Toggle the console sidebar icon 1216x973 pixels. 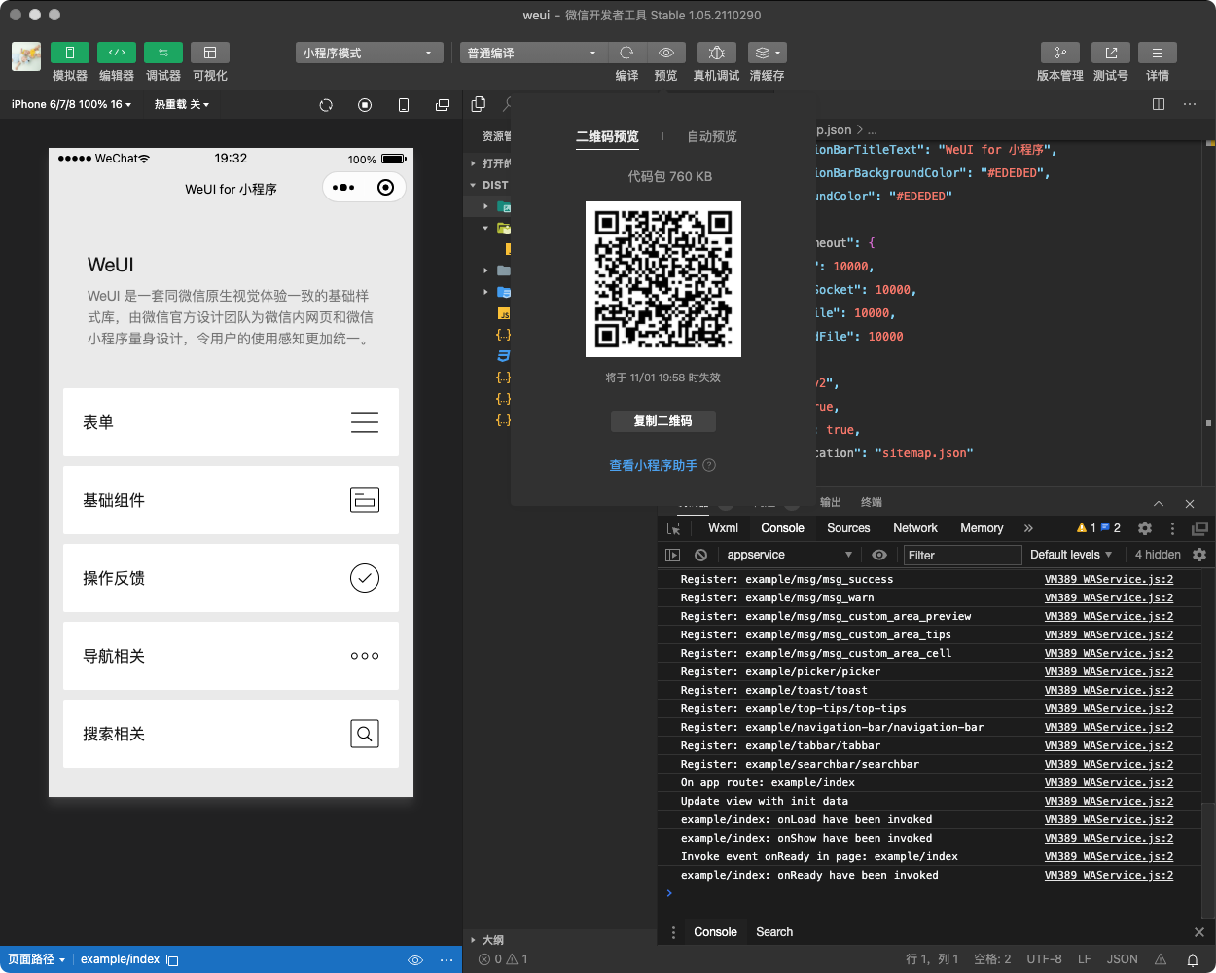[672, 555]
